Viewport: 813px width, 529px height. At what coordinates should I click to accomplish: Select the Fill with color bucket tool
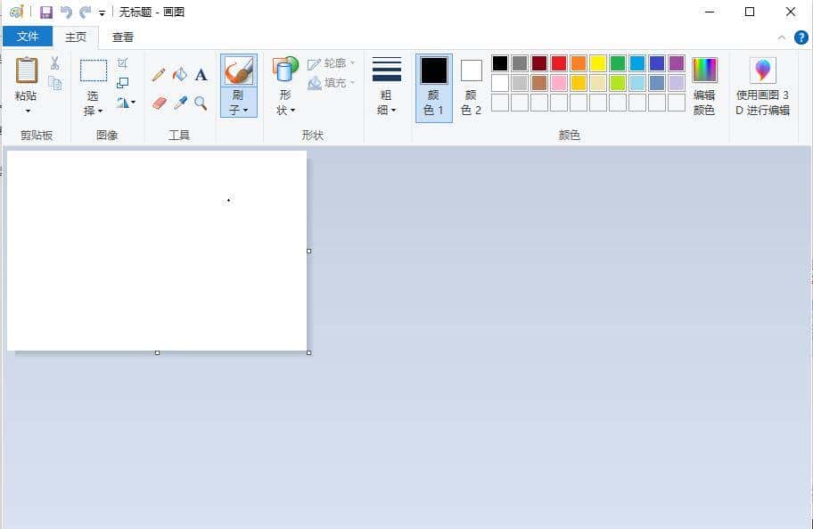[180, 75]
